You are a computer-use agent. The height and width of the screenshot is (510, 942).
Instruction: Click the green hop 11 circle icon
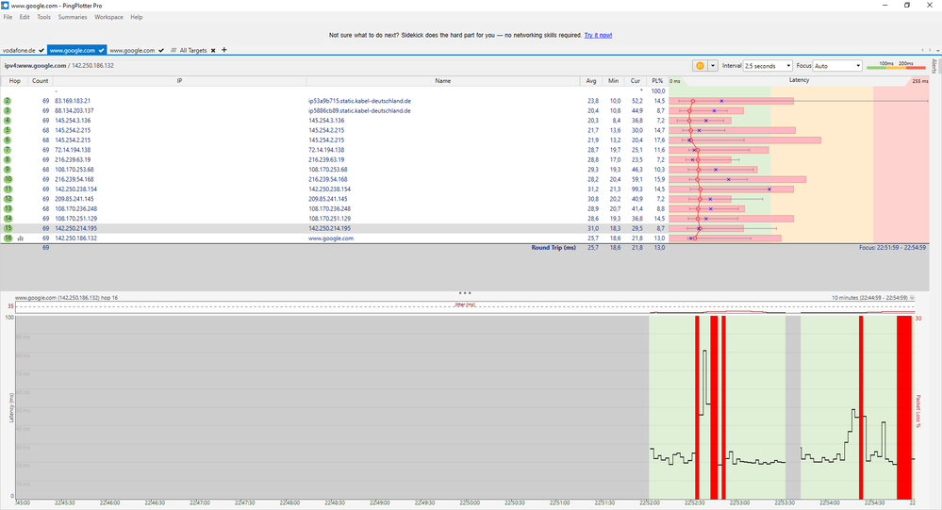[8, 189]
